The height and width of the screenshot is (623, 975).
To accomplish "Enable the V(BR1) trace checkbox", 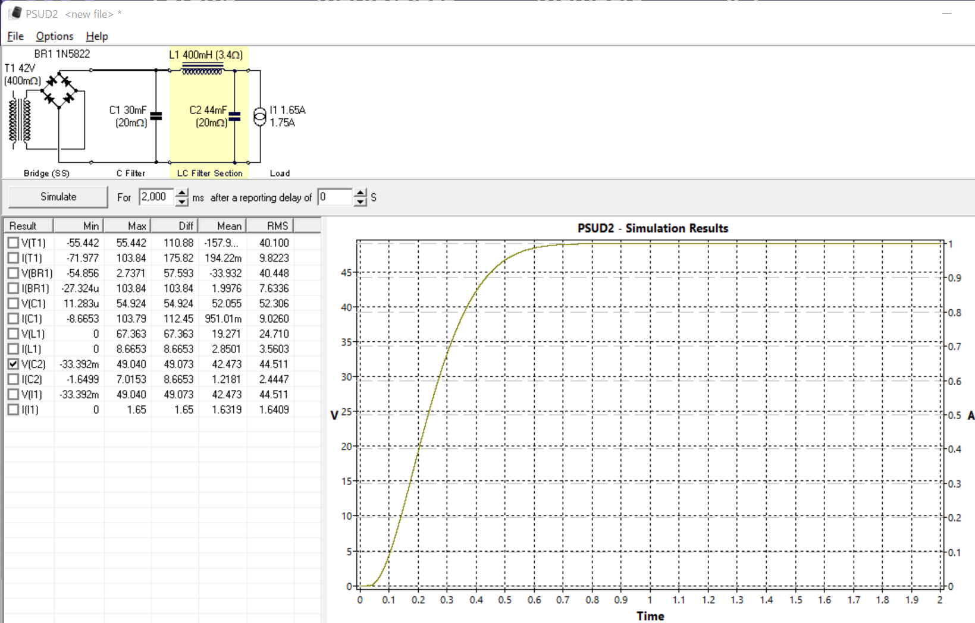I will pos(13,273).
